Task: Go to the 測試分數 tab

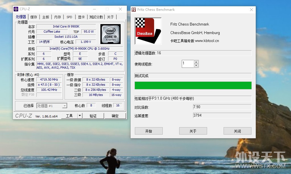Action: pyautogui.click(x=96, y=17)
